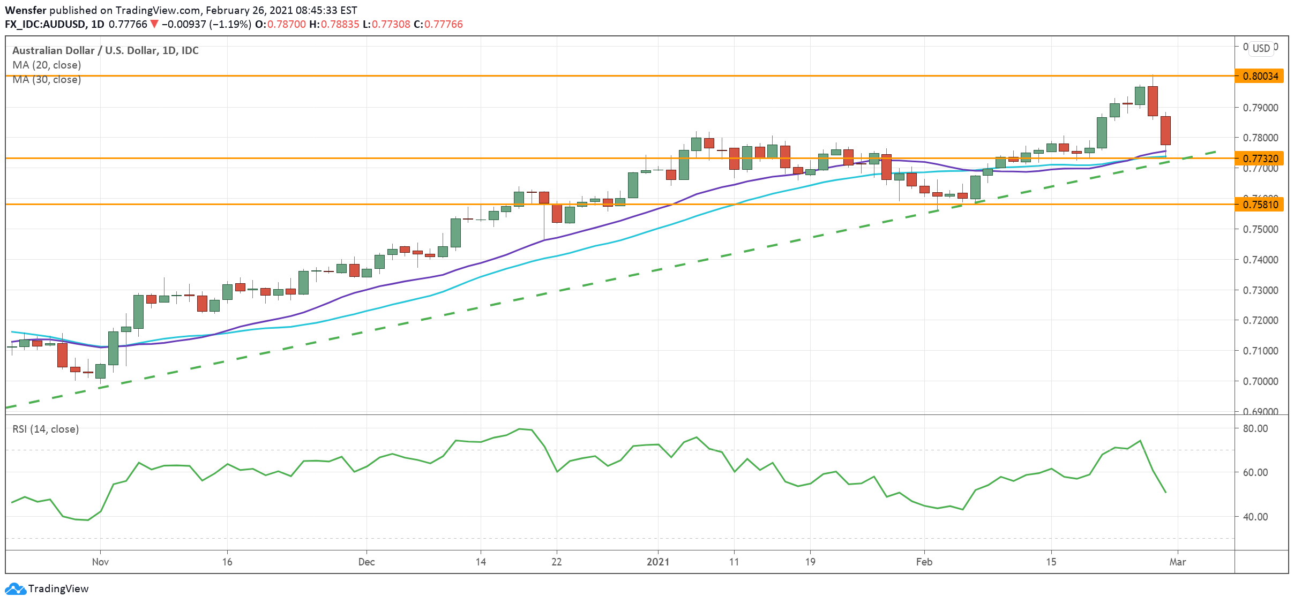The image size is (1294, 604).
Task: Click the Feb date label on time axis
Action: pos(924,562)
